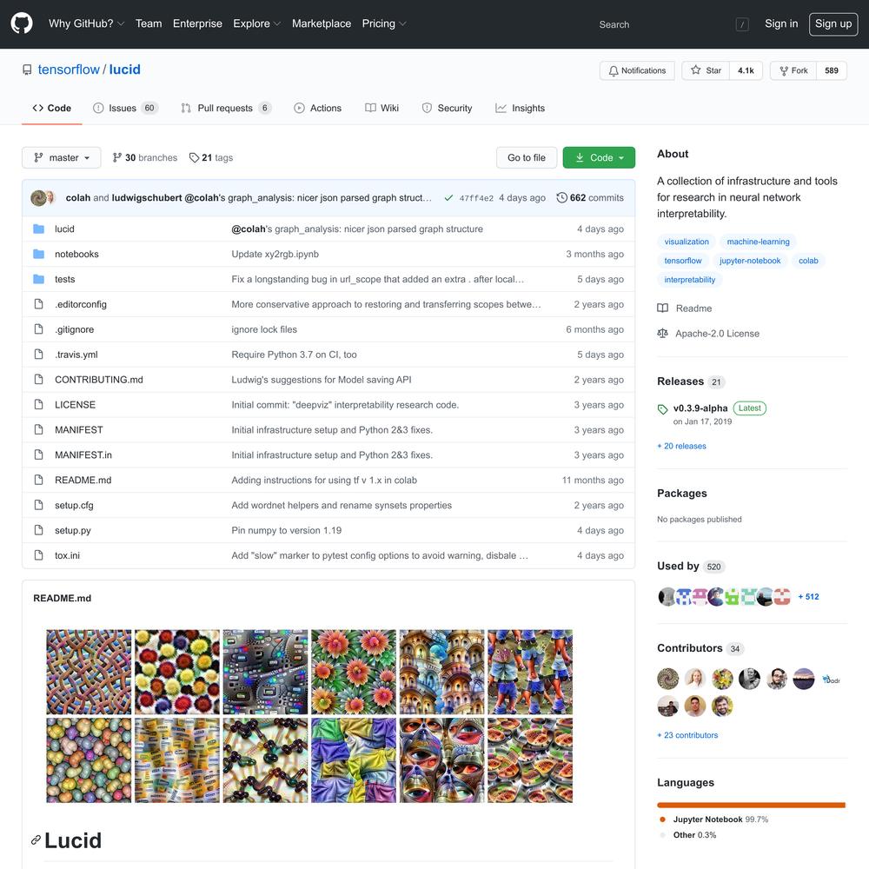The width and height of the screenshot is (869, 869).
Task: Switch to the Pull requests tab
Action: click(x=226, y=108)
